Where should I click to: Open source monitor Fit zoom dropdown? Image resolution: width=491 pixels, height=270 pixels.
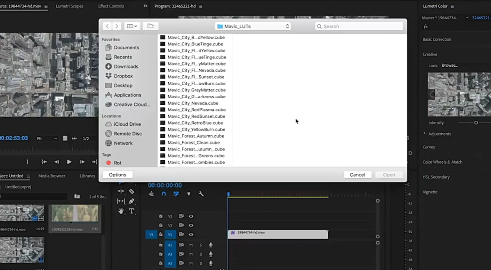click(47, 139)
